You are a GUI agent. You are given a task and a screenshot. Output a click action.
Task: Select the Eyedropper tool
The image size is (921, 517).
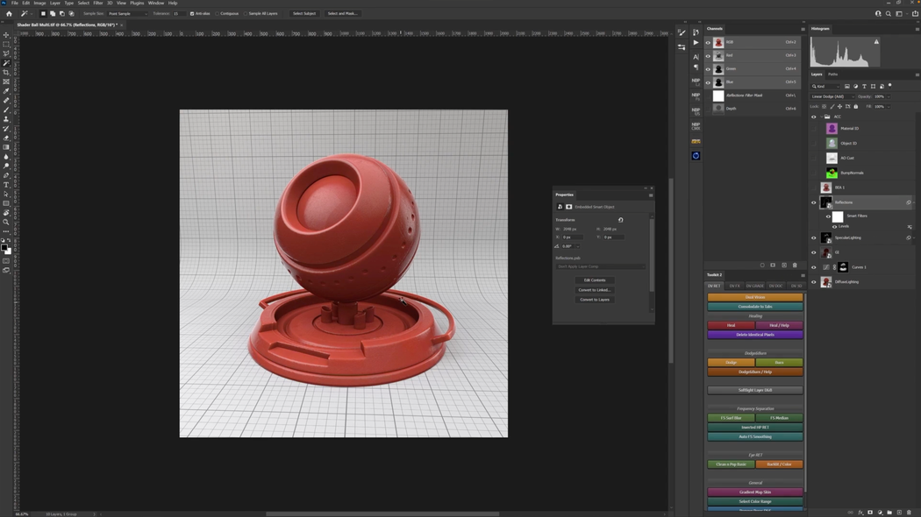click(x=6, y=91)
